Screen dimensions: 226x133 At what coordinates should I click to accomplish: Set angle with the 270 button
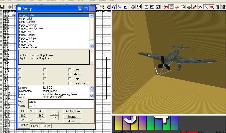[x=32, y=120]
